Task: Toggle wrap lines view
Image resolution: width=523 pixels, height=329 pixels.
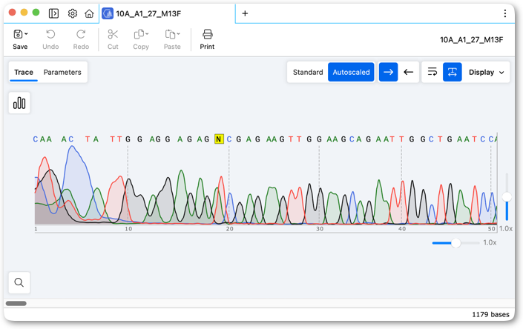Action: [432, 72]
